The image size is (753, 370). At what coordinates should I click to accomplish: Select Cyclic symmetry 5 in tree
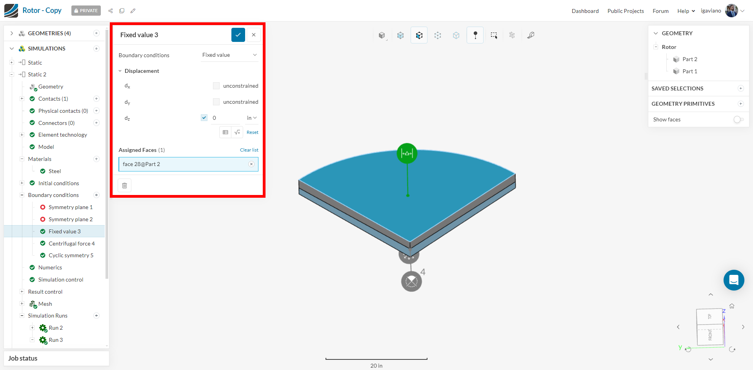coord(71,255)
